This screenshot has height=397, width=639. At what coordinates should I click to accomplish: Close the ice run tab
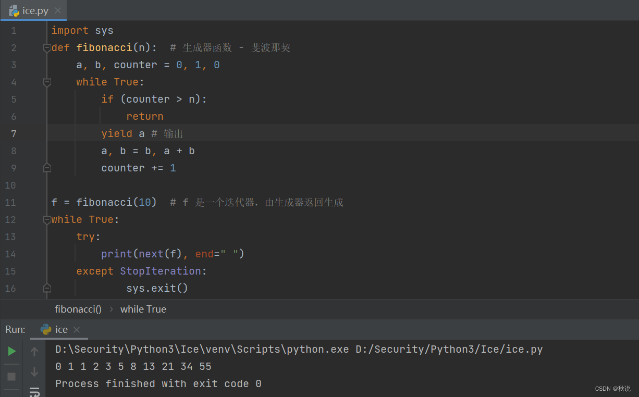(77, 330)
